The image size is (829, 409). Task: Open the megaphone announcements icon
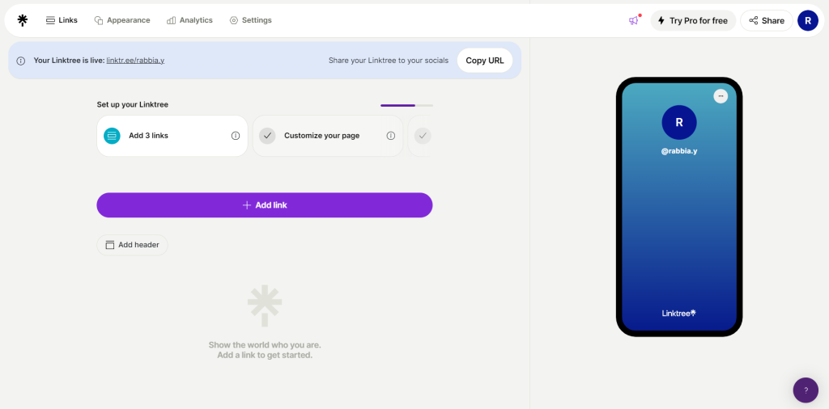pos(633,20)
